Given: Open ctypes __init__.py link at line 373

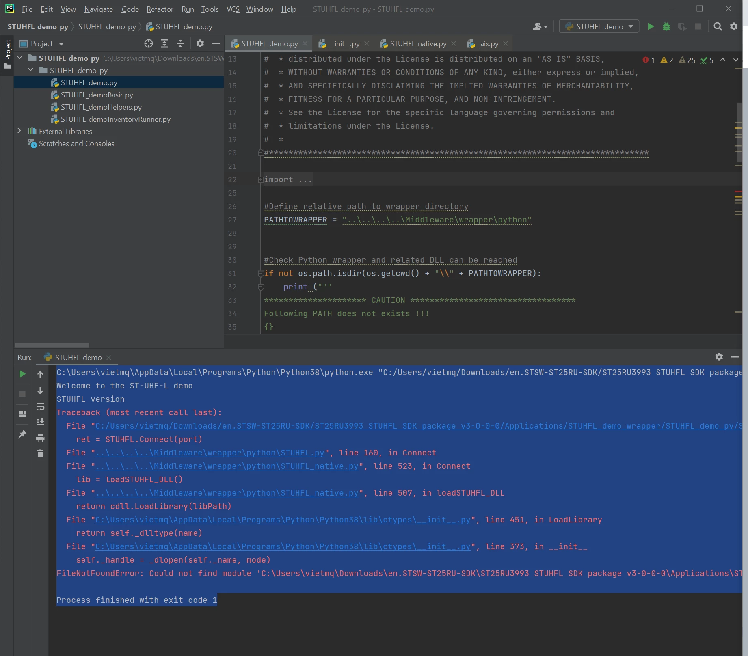Looking at the screenshot, I should tap(283, 546).
